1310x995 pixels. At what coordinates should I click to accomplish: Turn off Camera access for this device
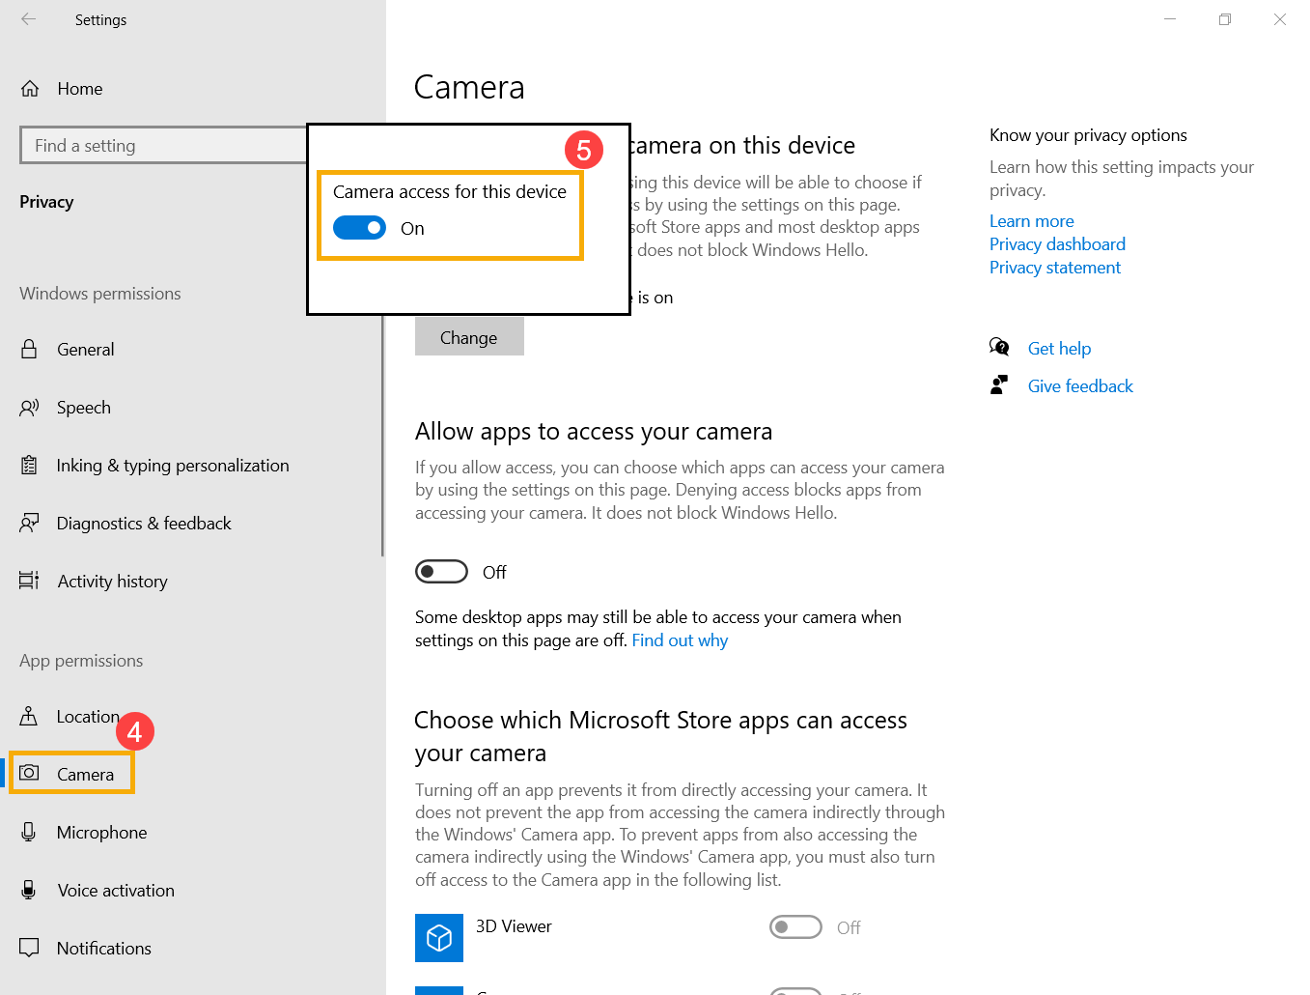[x=360, y=228]
